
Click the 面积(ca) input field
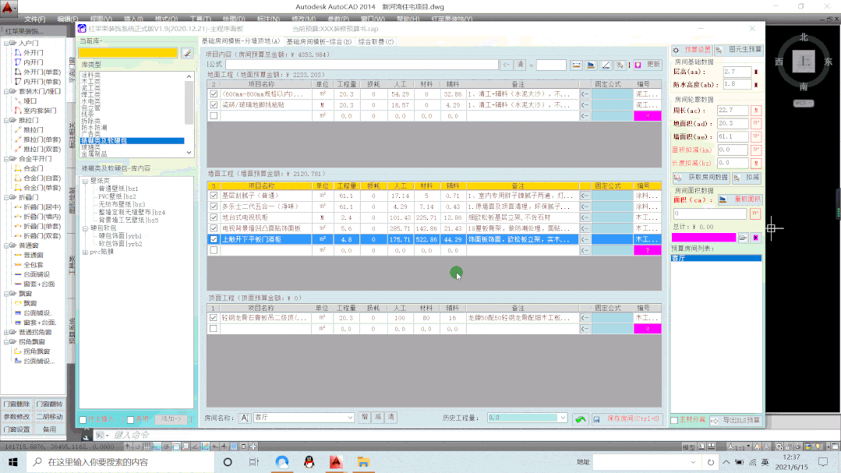(709, 214)
